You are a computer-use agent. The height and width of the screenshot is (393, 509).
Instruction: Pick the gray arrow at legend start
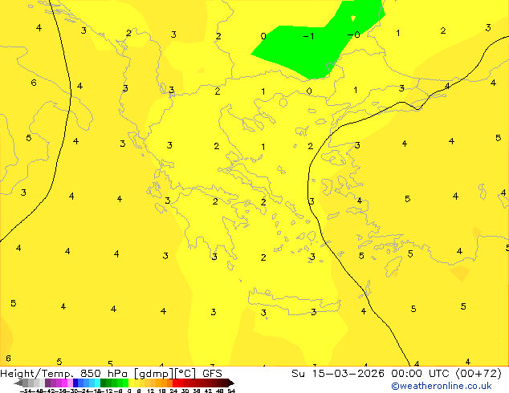18,383
